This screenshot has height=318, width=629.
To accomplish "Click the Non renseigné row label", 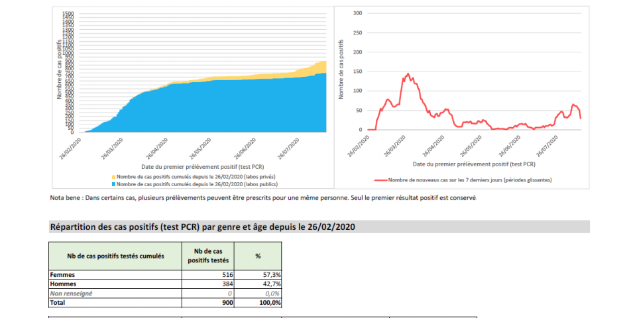I will pos(72,293).
